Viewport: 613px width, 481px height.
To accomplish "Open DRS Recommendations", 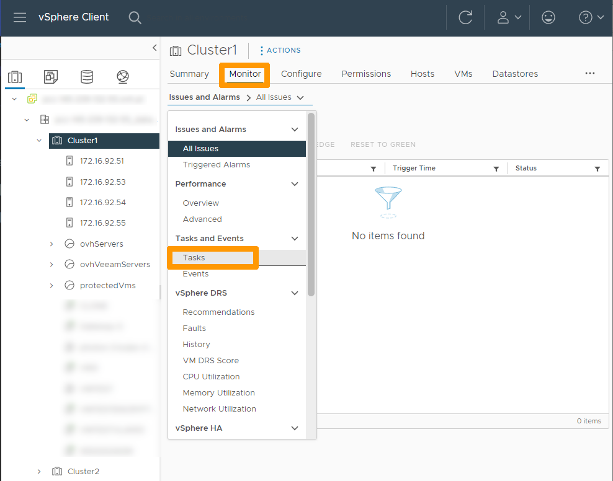I will pos(237,312).
